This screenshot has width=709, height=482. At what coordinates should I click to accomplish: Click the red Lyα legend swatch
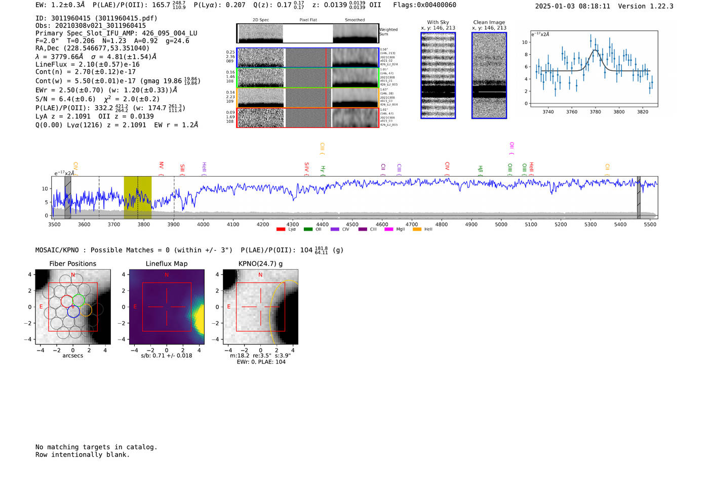[x=281, y=230]
